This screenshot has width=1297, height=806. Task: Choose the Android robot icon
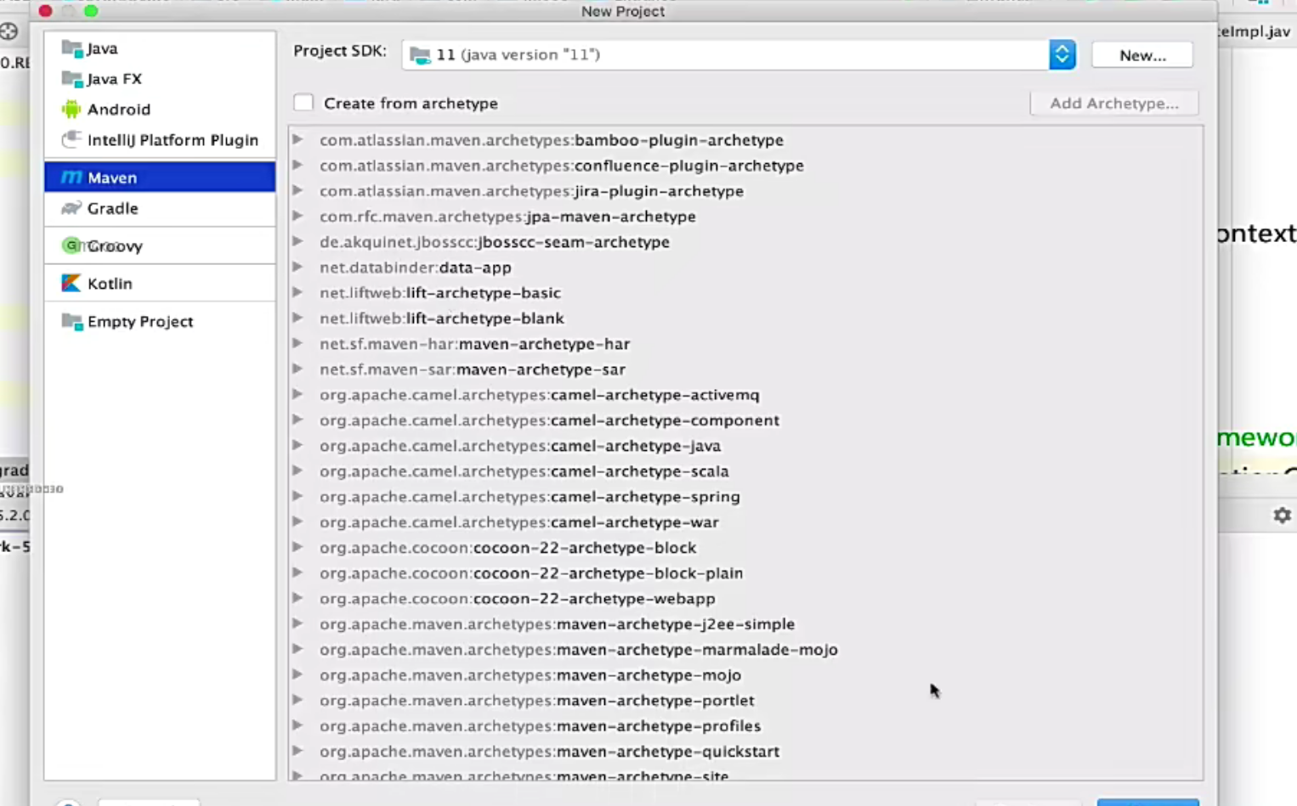pos(71,110)
